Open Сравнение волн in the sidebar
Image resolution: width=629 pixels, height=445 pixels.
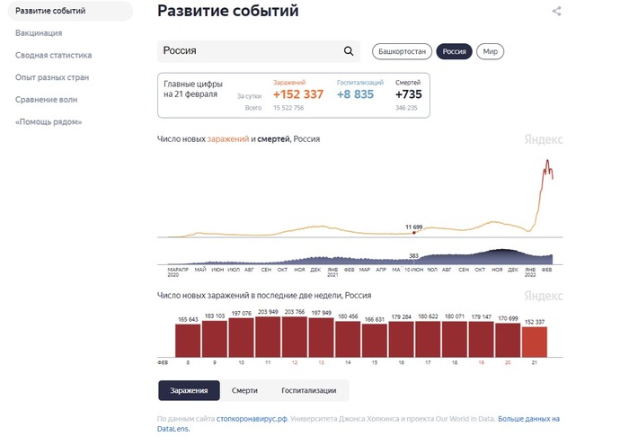click(46, 100)
